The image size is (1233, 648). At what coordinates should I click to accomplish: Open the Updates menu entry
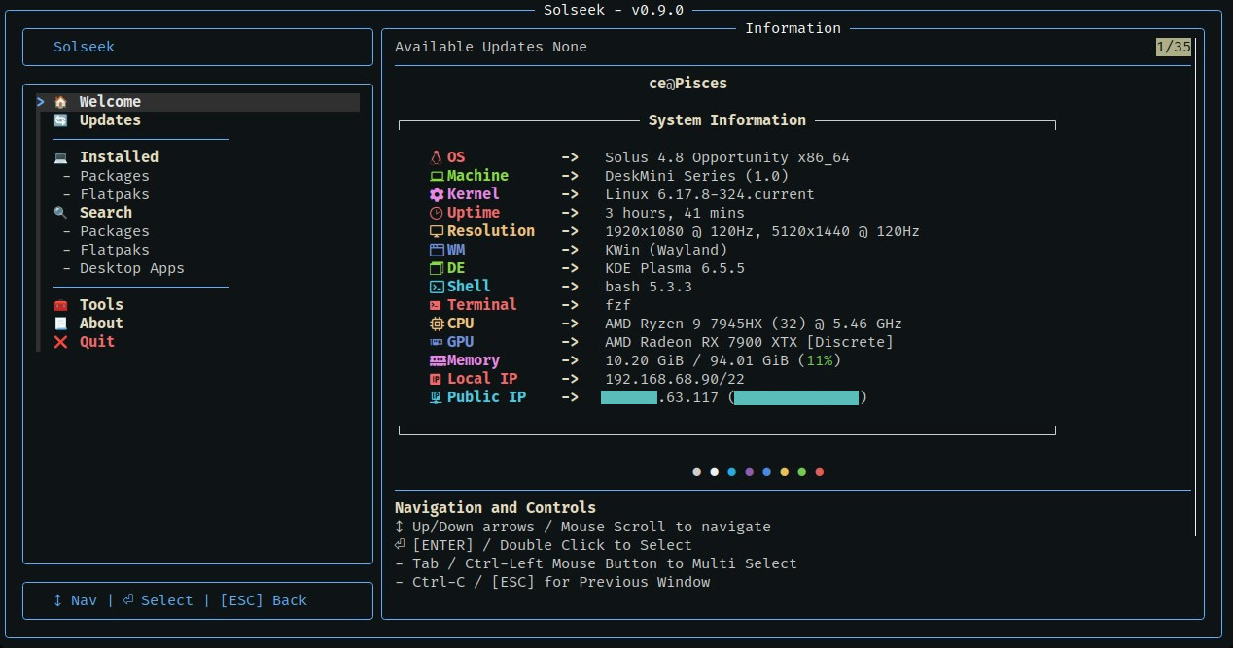tap(110, 120)
